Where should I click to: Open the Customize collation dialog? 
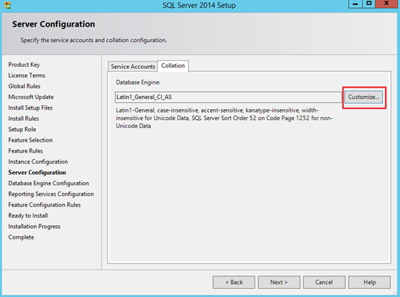pyautogui.click(x=364, y=97)
